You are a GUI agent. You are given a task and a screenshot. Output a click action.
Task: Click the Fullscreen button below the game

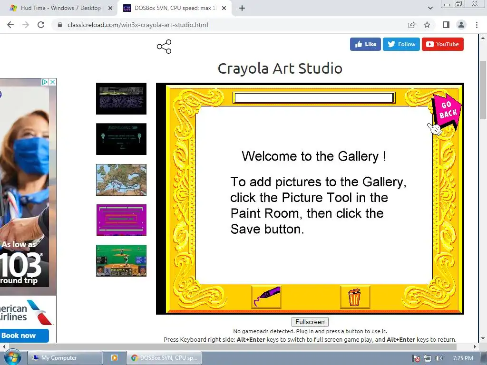(310, 322)
